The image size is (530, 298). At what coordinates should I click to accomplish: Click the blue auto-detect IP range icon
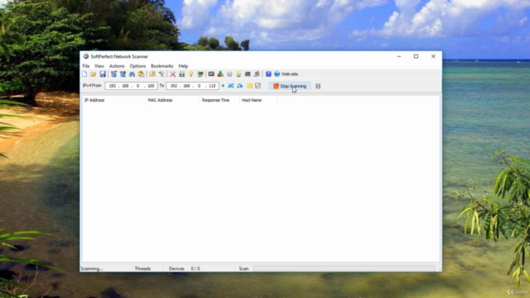pyautogui.click(x=240, y=86)
